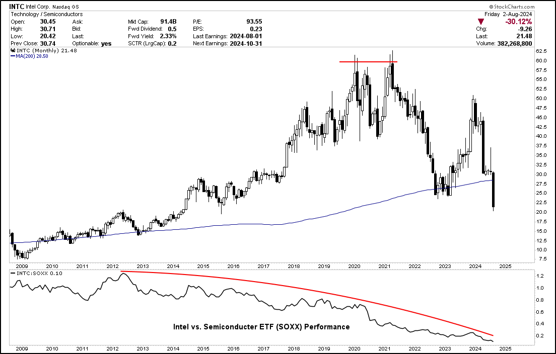Click the black INTC:SOXX legend line marker

(x=13, y=273)
